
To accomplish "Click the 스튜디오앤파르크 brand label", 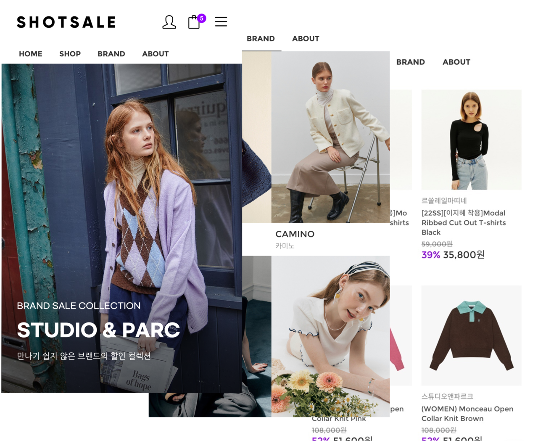I will 447,396.
